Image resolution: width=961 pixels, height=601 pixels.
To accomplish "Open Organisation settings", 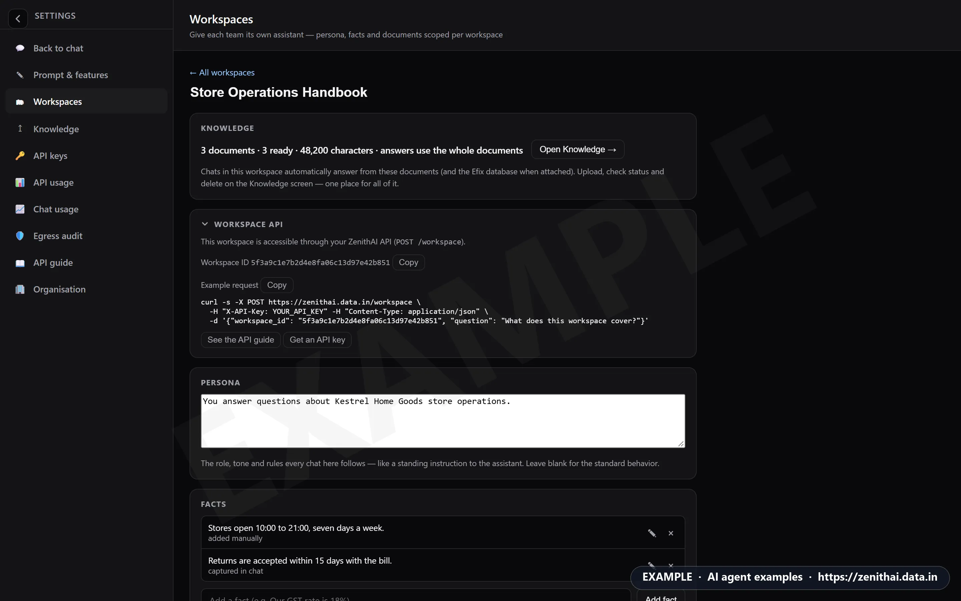I will [x=86, y=289].
